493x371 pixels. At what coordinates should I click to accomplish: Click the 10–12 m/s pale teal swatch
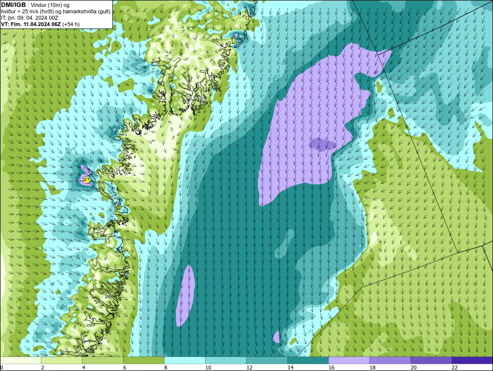coord(226,360)
